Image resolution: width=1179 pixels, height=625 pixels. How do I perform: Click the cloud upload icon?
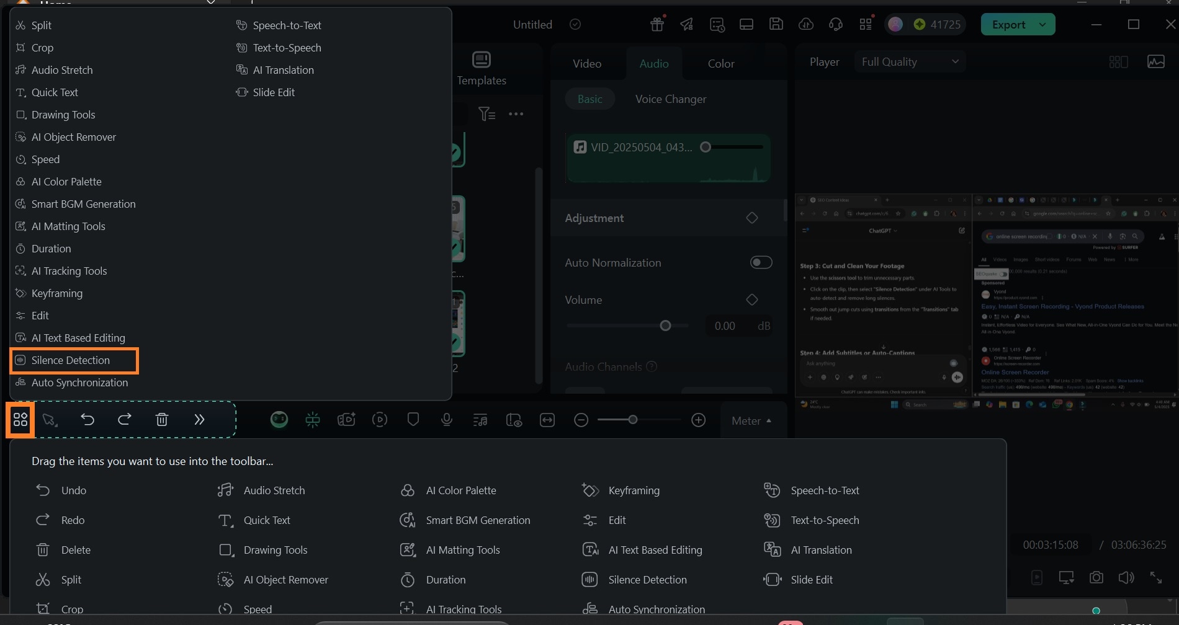tap(806, 24)
